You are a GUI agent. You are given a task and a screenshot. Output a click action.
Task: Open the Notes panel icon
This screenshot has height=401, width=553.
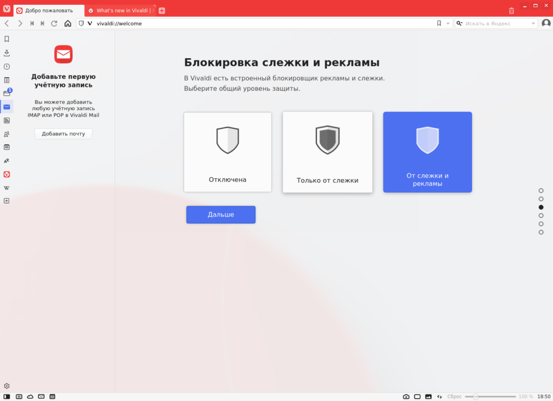coord(6,80)
